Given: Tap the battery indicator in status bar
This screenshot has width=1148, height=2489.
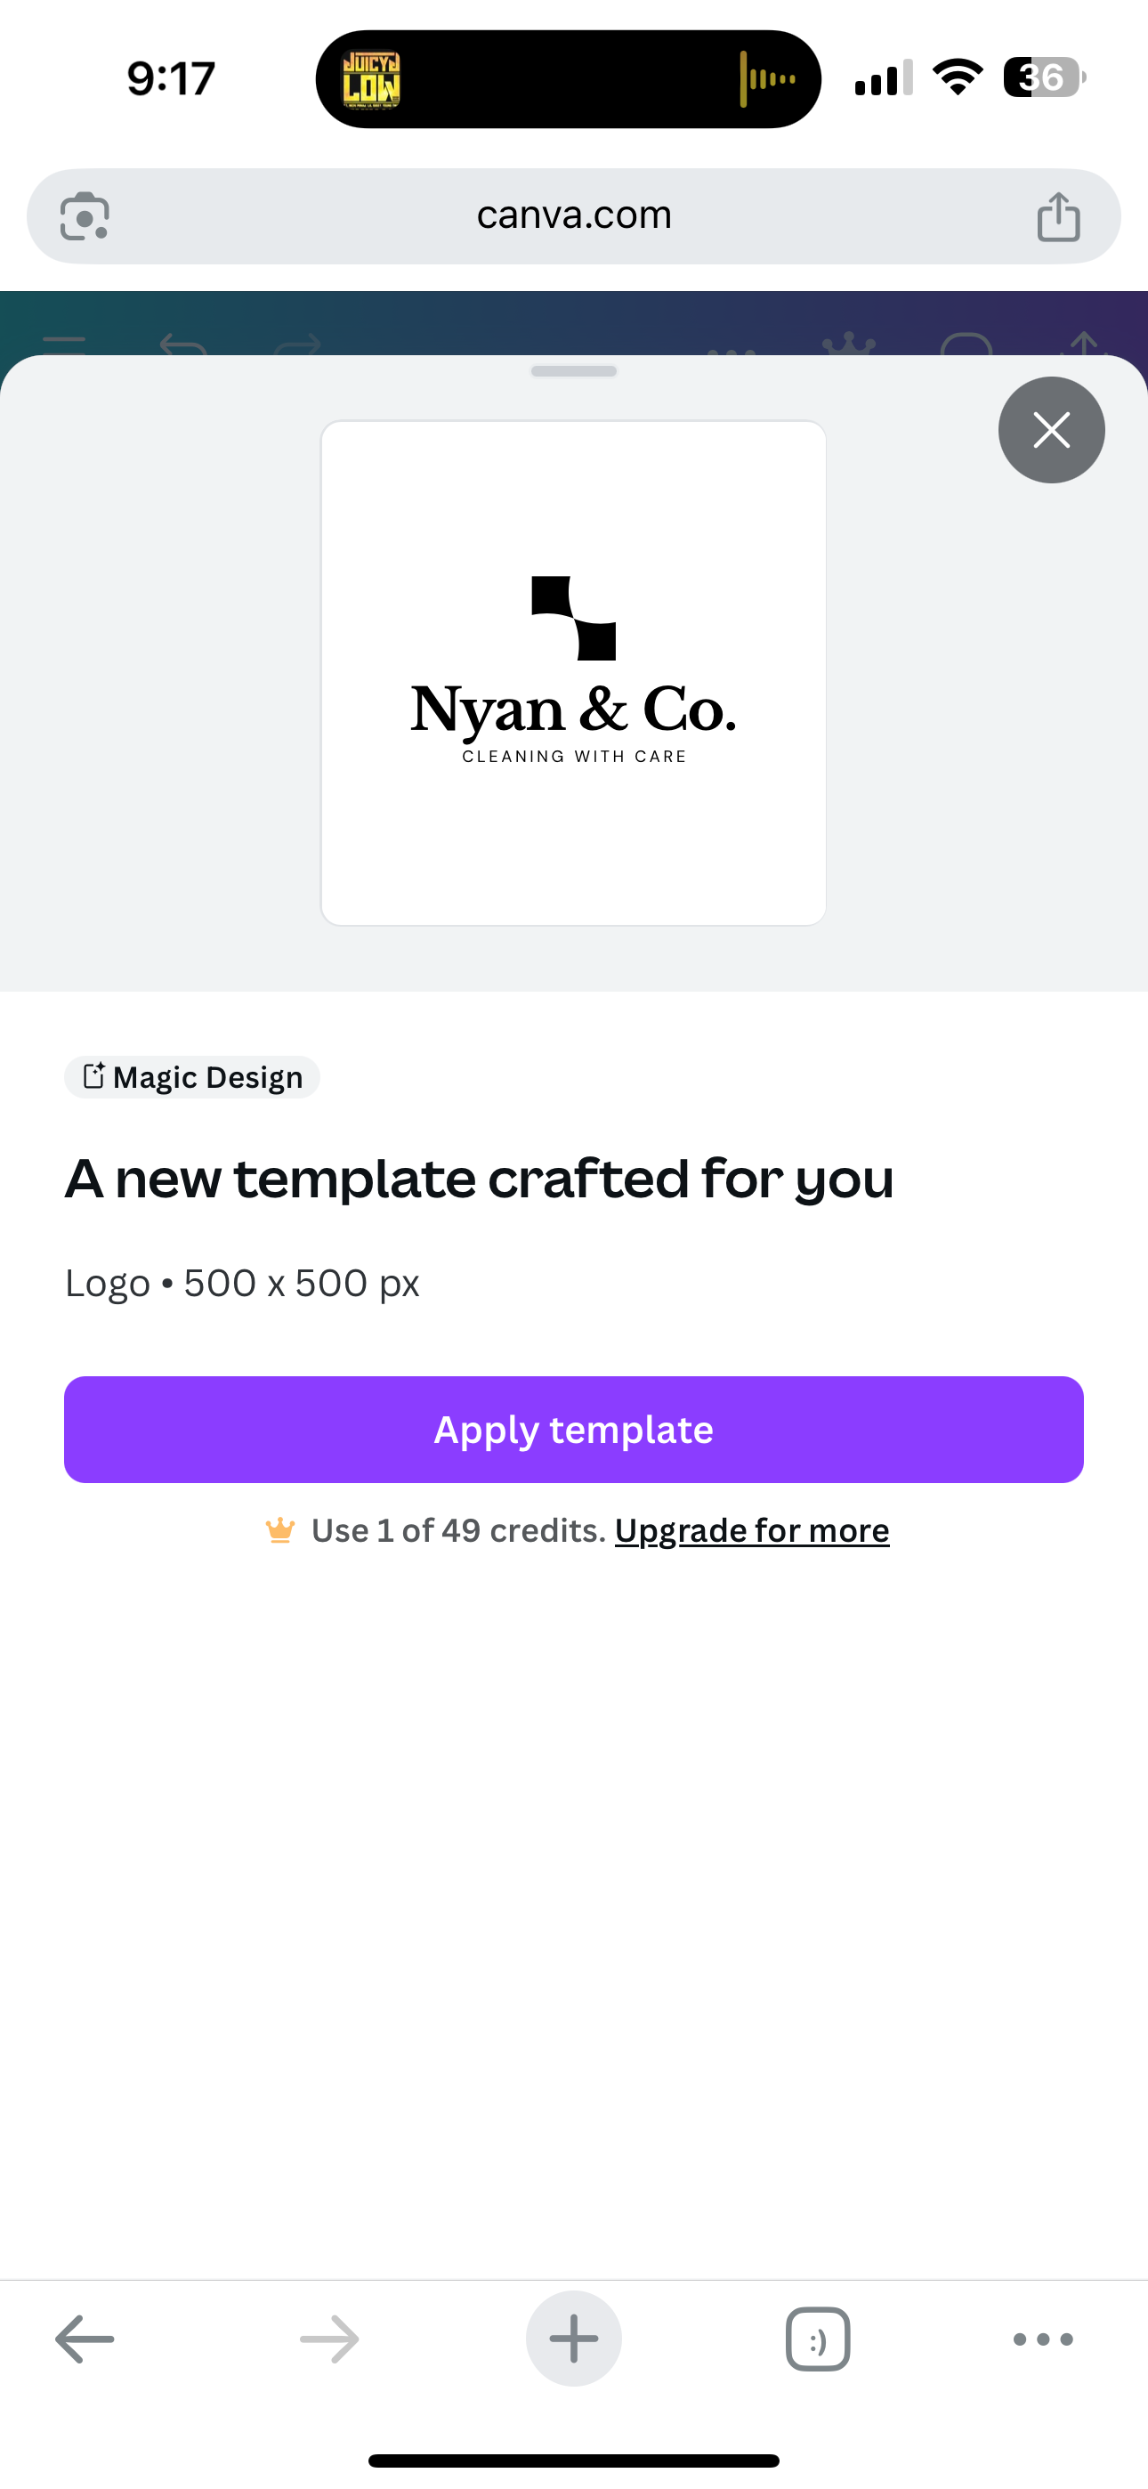Looking at the screenshot, I should point(1045,77).
